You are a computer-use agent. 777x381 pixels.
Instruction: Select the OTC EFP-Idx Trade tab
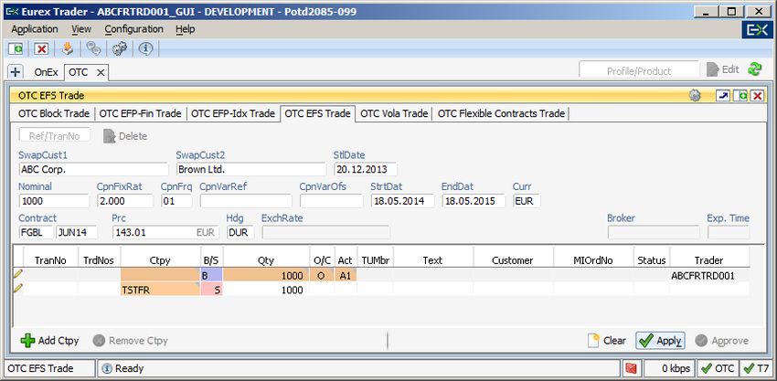(233, 113)
